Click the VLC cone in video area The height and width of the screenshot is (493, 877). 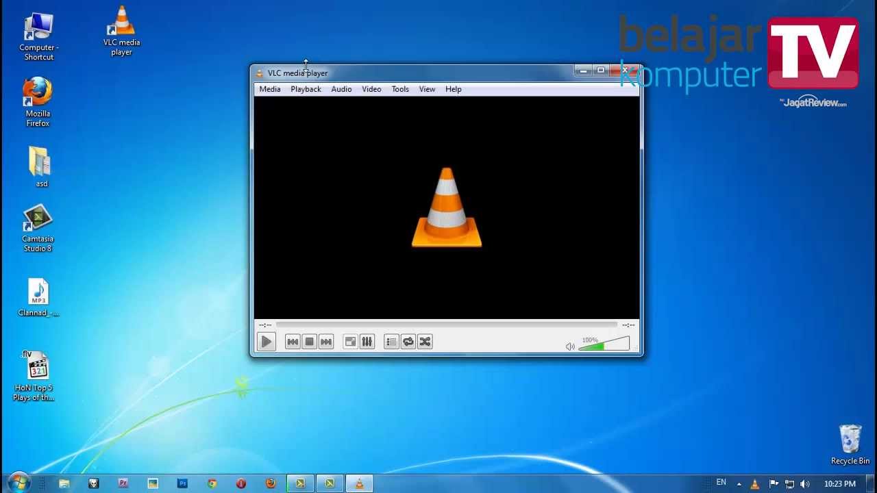click(447, 207)
